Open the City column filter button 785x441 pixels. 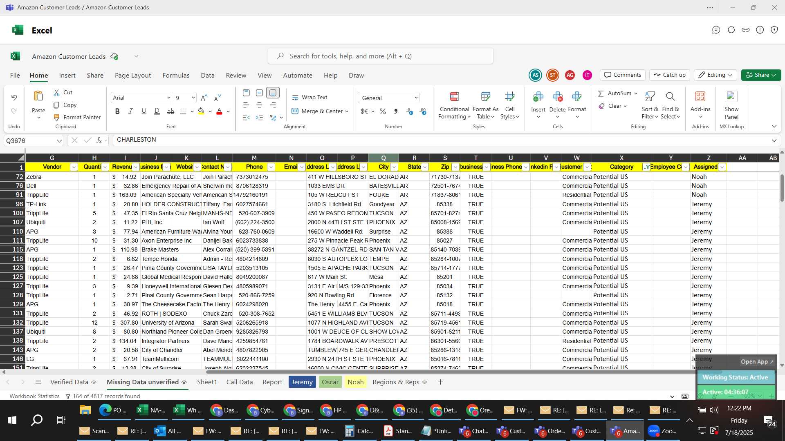point(394,167)
